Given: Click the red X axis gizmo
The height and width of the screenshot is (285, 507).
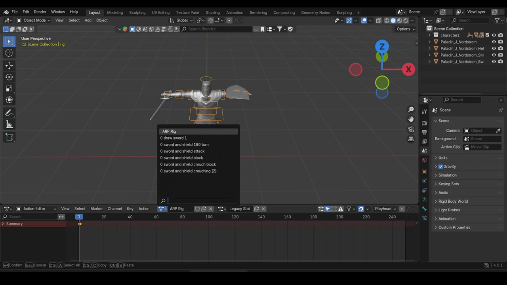Looking at the screenshot, I should click(x=408, y=69).
